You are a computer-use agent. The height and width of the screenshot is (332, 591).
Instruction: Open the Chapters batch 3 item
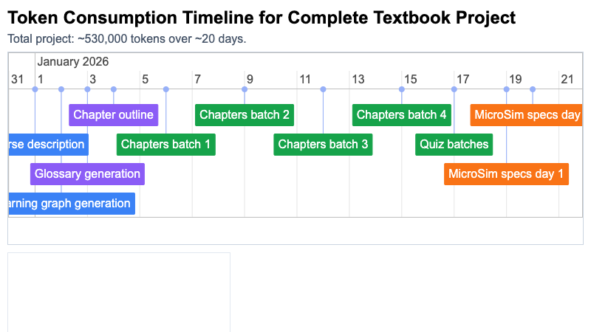[323, 145]
